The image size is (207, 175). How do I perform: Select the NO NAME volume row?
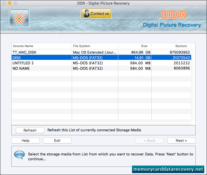coord(101,68)
